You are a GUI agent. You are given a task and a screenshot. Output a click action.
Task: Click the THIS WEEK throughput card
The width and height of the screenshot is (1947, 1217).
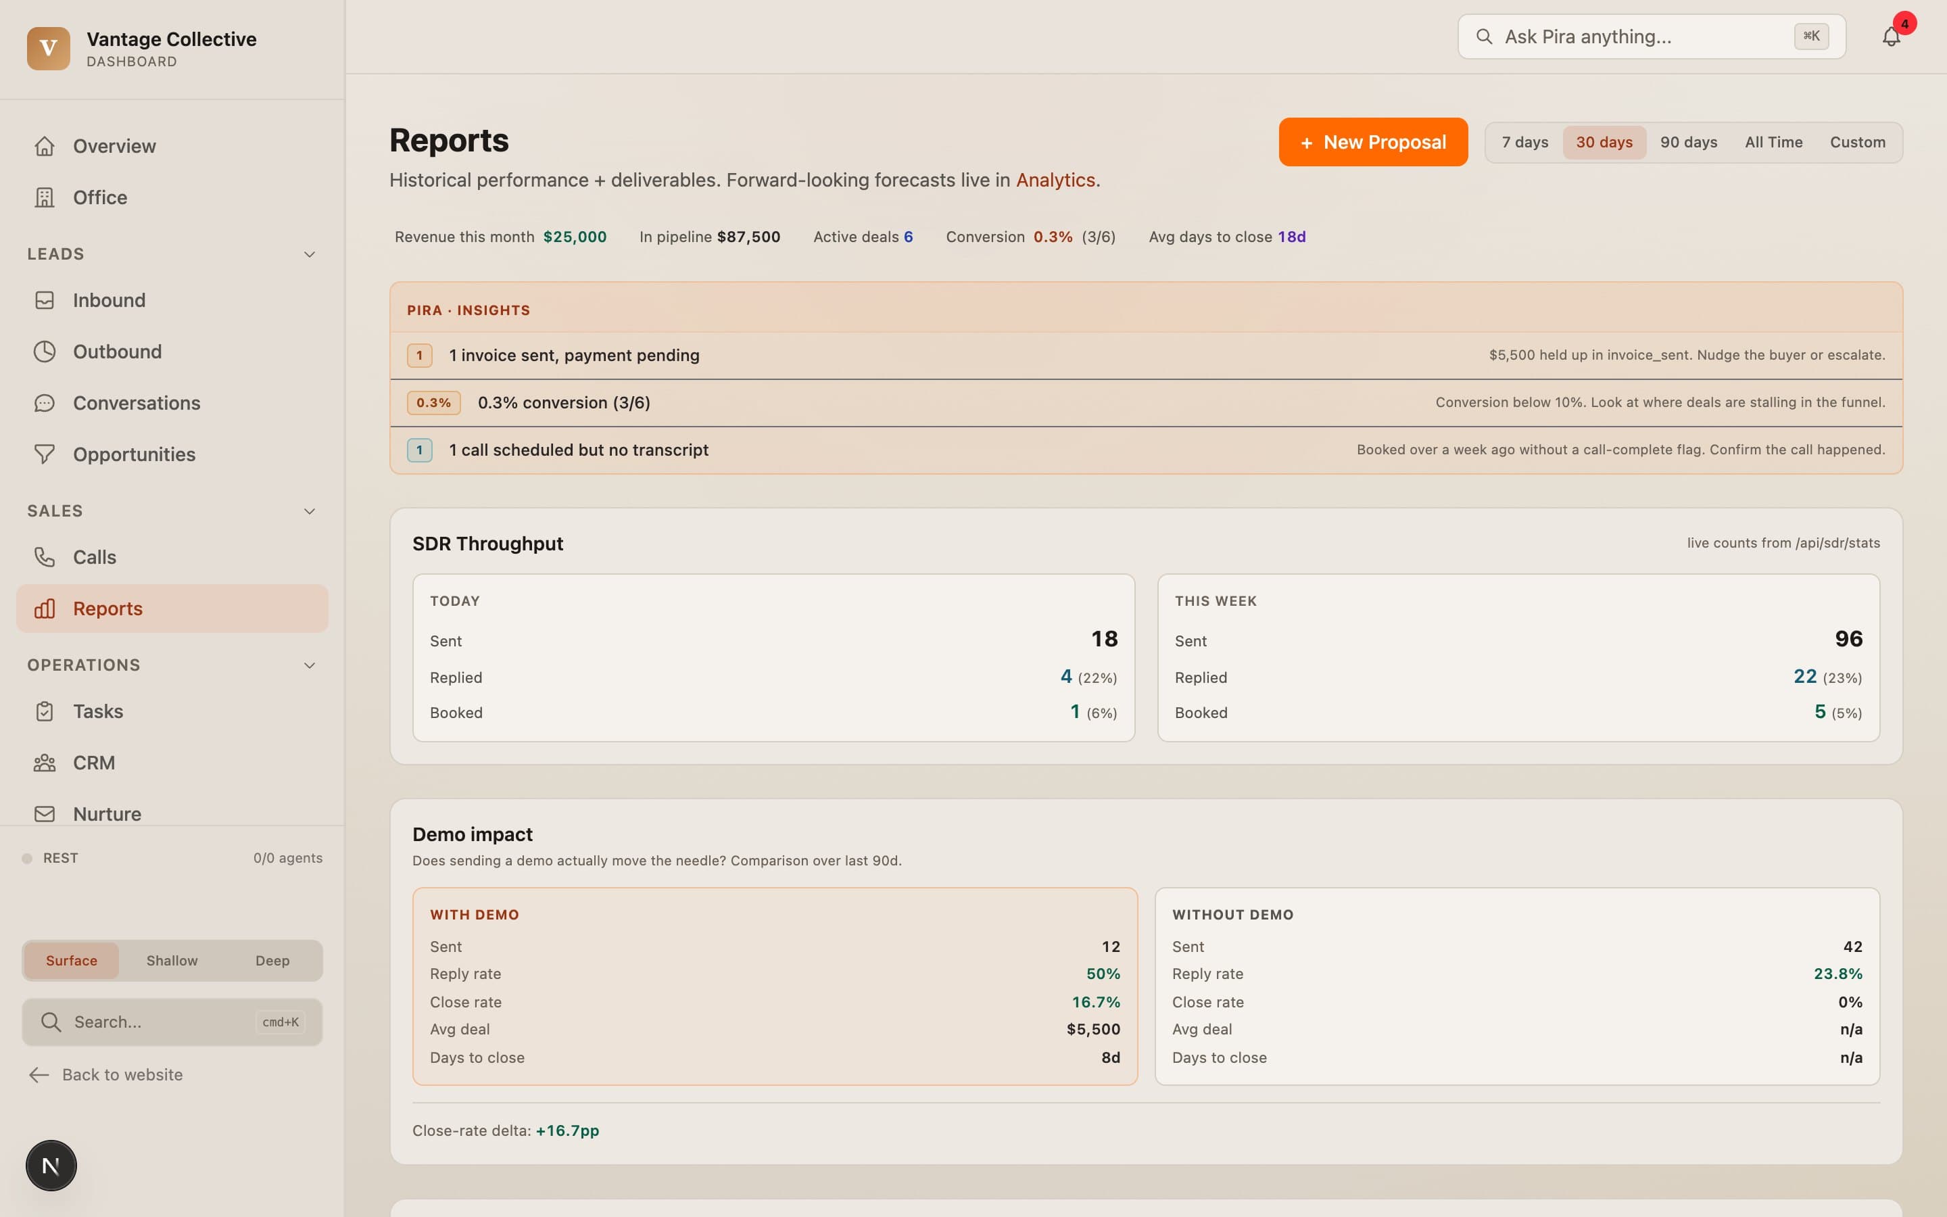pos(1518,658)
